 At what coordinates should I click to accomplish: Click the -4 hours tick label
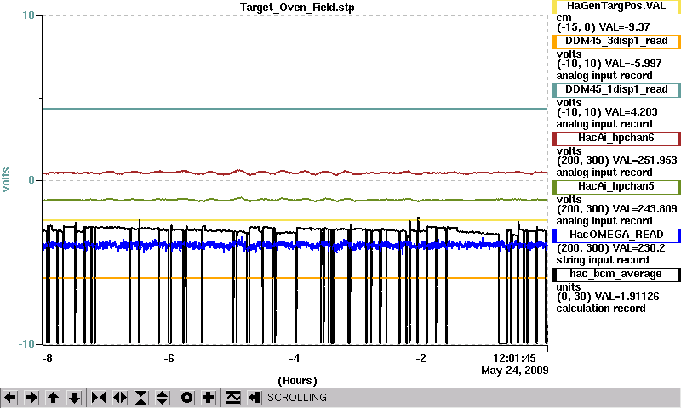pyautogui.click(x=295, y=359)
